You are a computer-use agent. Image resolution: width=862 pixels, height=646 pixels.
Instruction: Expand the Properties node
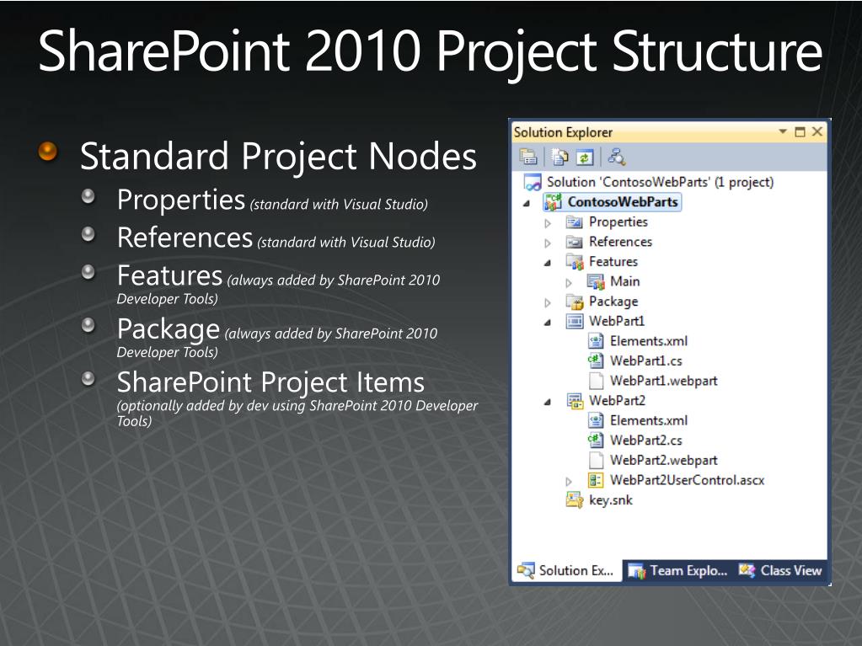coord(548,223)
